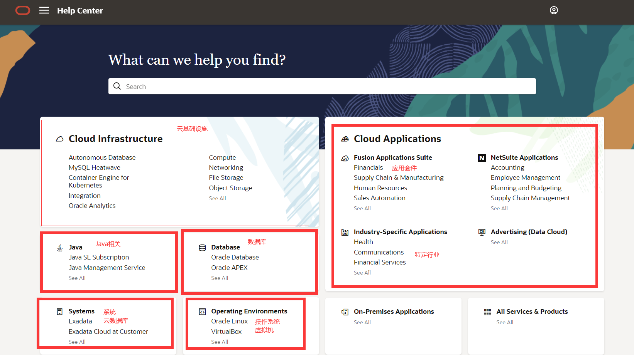
Task: Open Employee Management link
Action: point(526,177)
